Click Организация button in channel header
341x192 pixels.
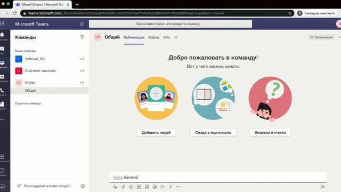321,37
